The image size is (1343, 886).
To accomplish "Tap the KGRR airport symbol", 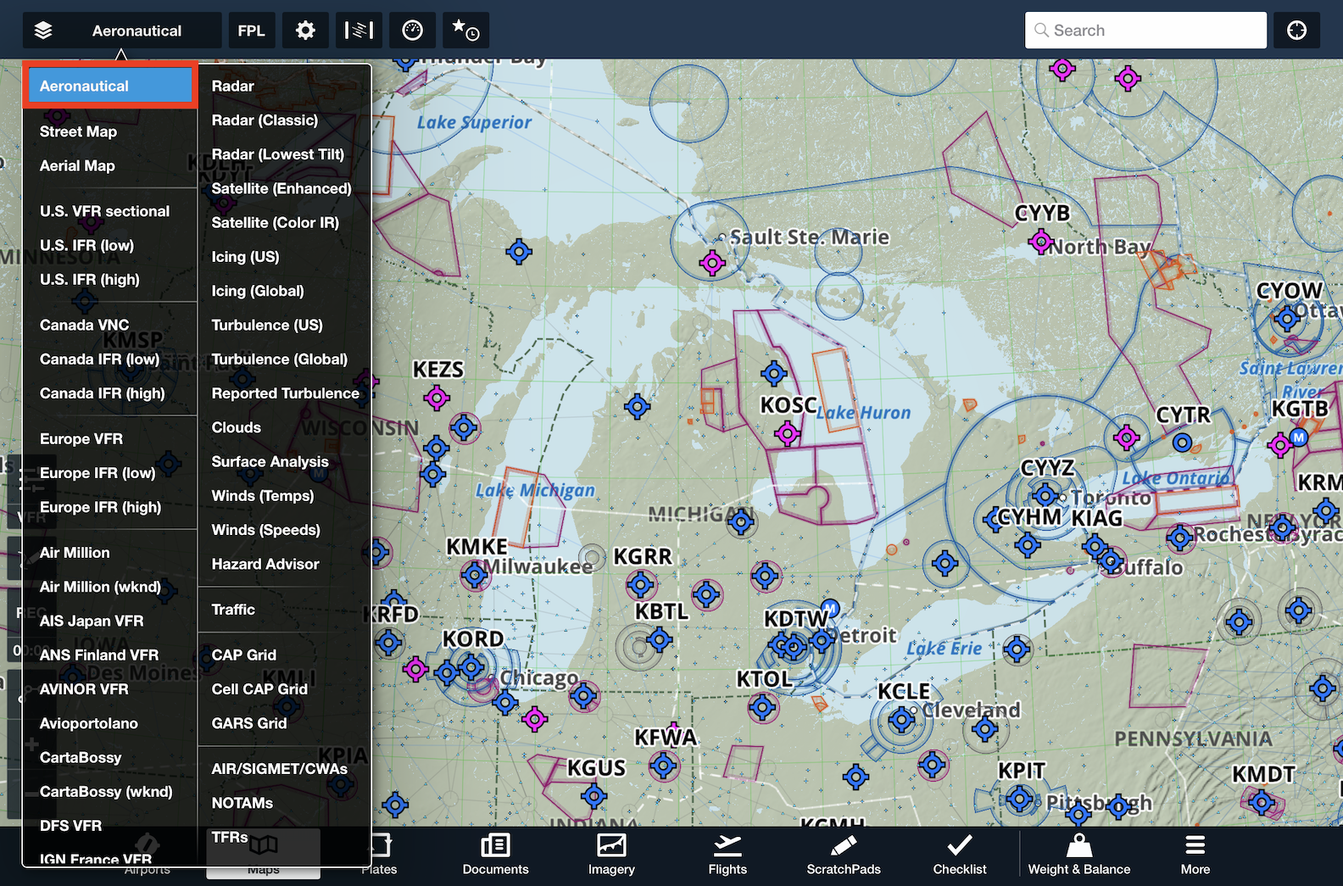I will (641, 584).
